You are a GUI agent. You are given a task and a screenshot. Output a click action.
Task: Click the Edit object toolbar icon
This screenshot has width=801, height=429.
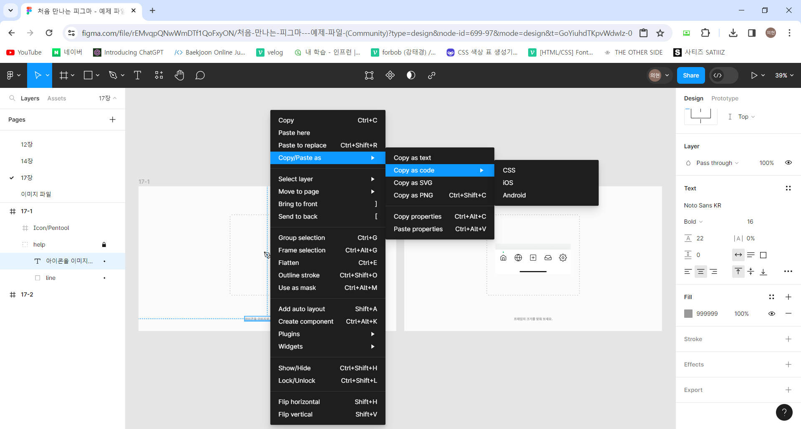click(369, 75)
